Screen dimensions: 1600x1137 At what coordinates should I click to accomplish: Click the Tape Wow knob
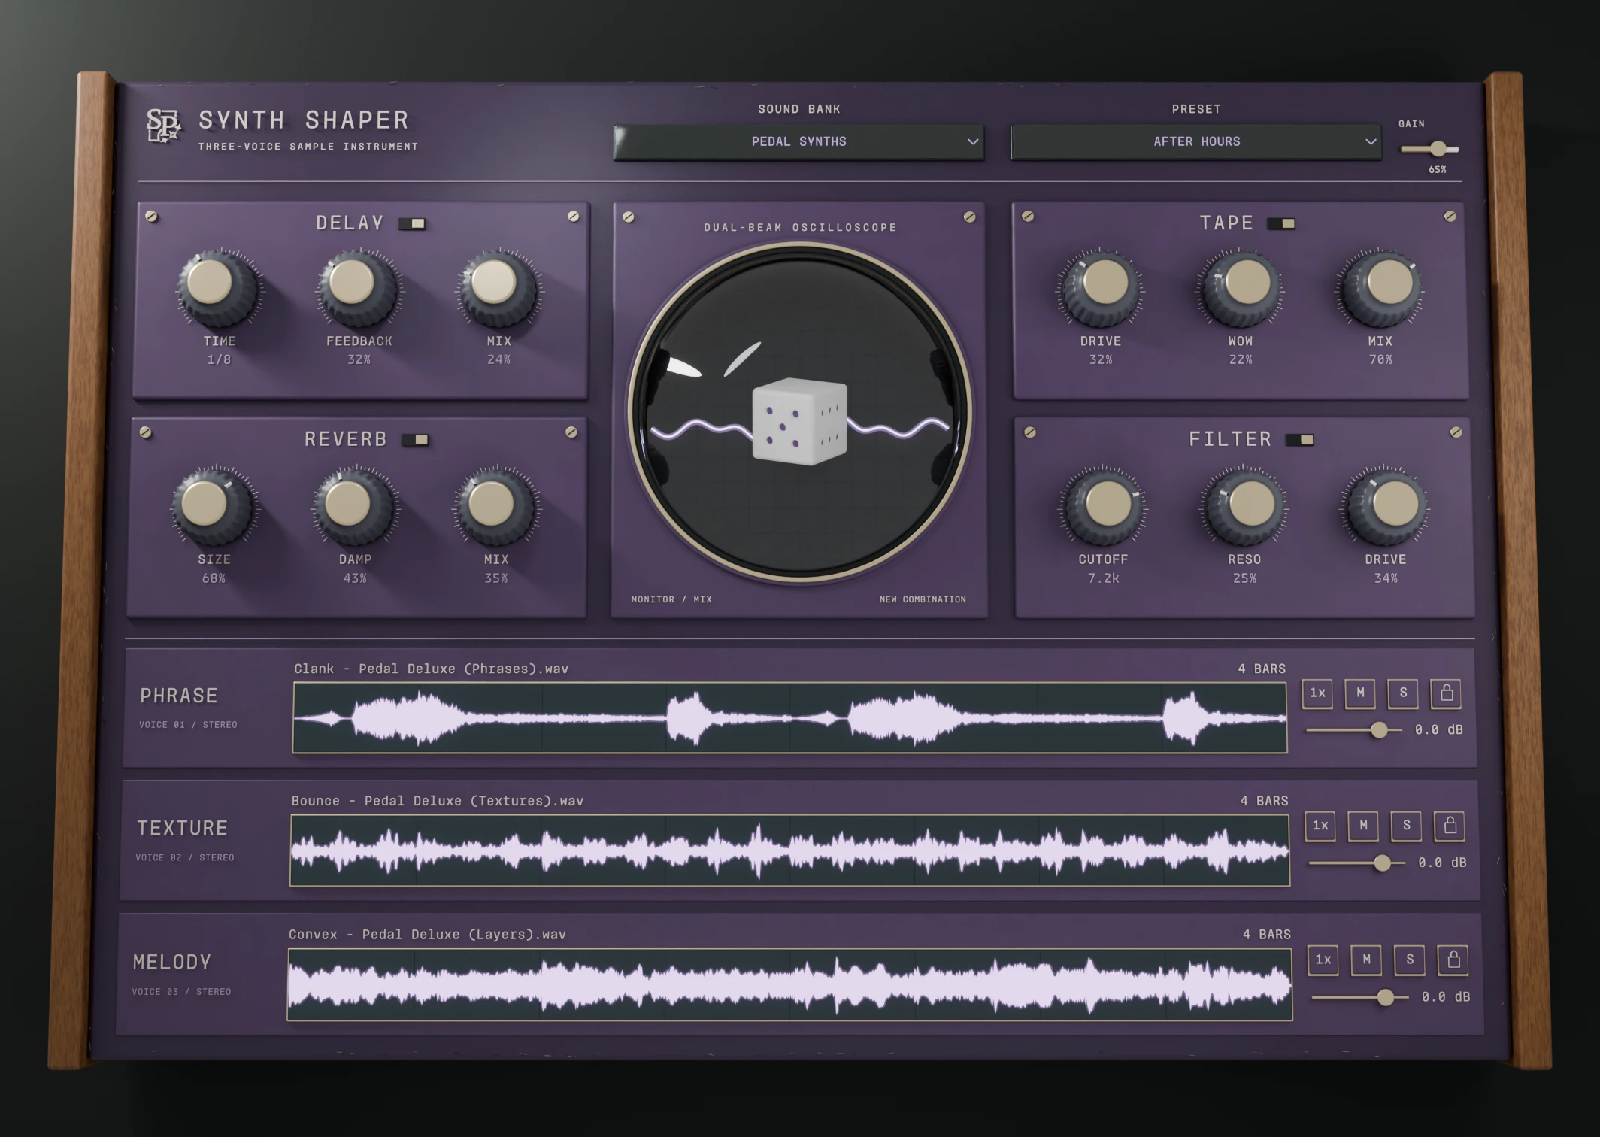click(x=1240, y=289)
